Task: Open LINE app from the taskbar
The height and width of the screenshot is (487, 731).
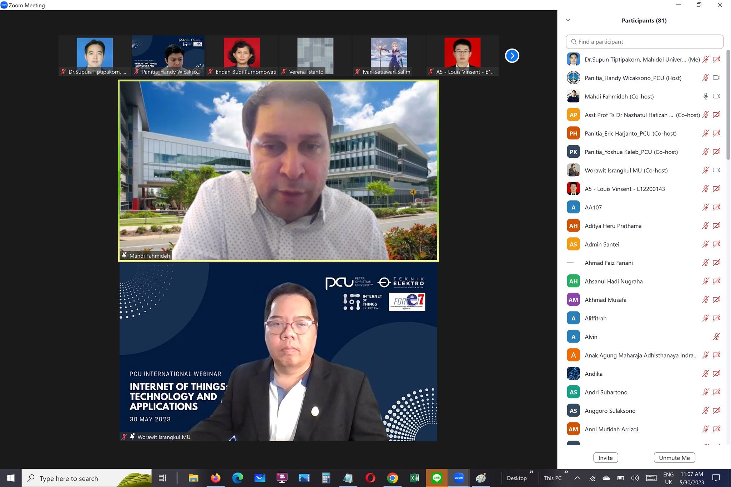Action: tap(437, 478)
